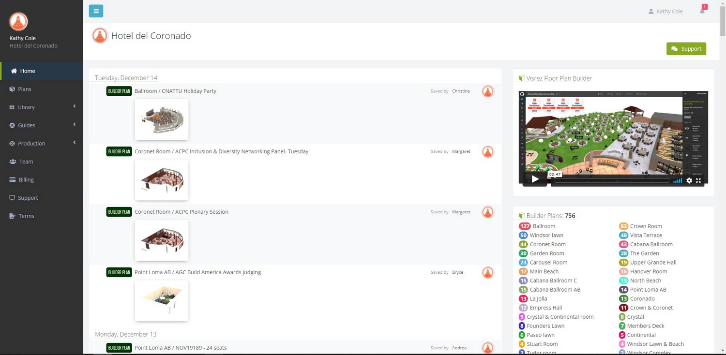
Task: Click the Monday, December 13 date heading
Action: point(125,334)
